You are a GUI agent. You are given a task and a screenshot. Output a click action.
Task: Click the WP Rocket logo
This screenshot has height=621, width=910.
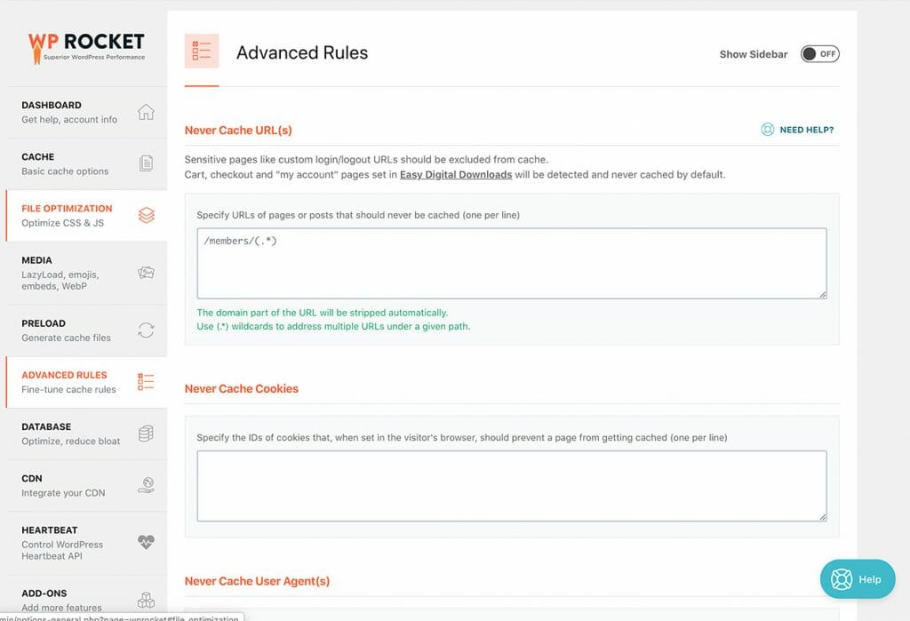pyautogui.click(x=86, y=47)
